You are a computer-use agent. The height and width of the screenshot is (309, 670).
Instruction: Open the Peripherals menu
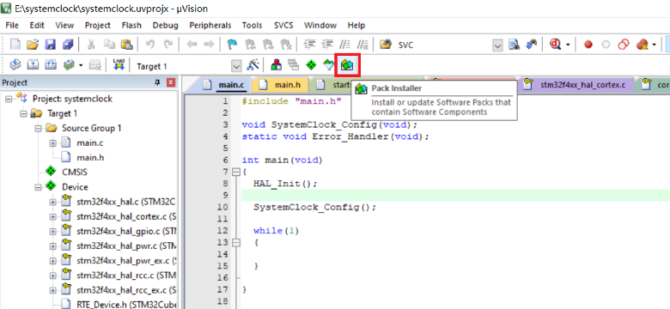click(x=210, y=26)
